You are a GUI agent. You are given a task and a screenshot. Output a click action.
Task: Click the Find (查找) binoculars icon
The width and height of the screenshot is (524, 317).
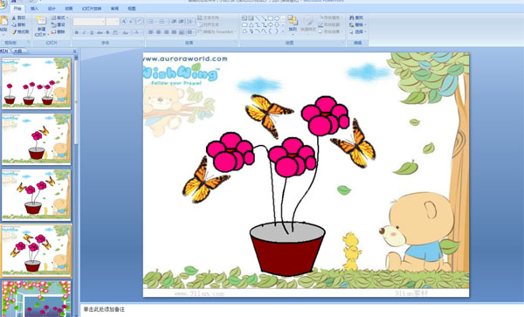(x=352, y=17)
